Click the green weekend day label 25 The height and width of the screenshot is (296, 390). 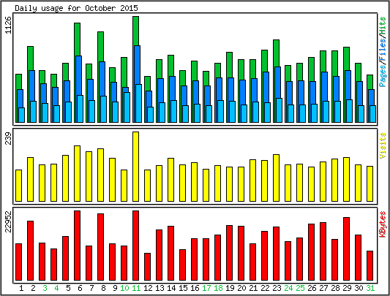point(300,288)
